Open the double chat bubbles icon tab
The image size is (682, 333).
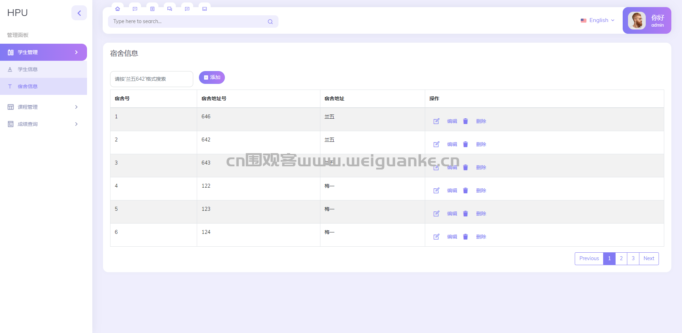point(170,9)
